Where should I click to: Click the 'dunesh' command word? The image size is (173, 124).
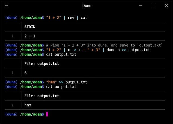coord(113,50)
